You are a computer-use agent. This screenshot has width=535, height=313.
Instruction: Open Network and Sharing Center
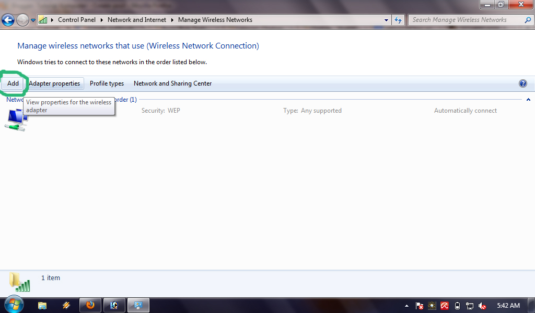pyautogui.click(x=172, y=83)
